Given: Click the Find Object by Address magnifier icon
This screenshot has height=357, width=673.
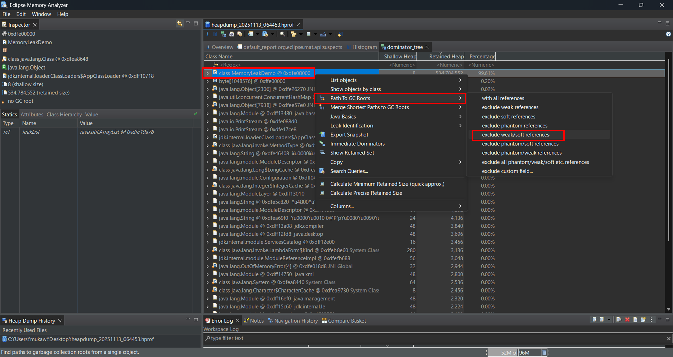Looking at the screenshot, I should click(282, 34).
